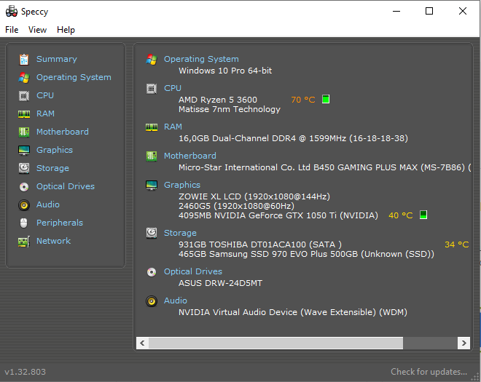Click the Summary clipboard icon in sidebar
This screenshot has height=382, width=481.
click(24, 60)
